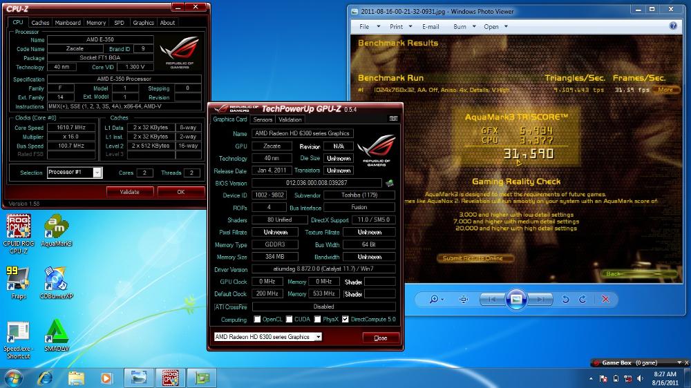Open the Memory tab in CPU-Z
The height and width of the screenshot is (388, 691).
[x=96, y=23]
